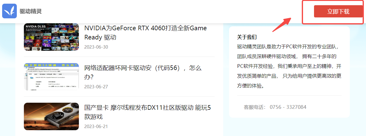366x136 pixels.
Task: Click the 2023-06-30 article date
Action: click(x=96, y=47)
